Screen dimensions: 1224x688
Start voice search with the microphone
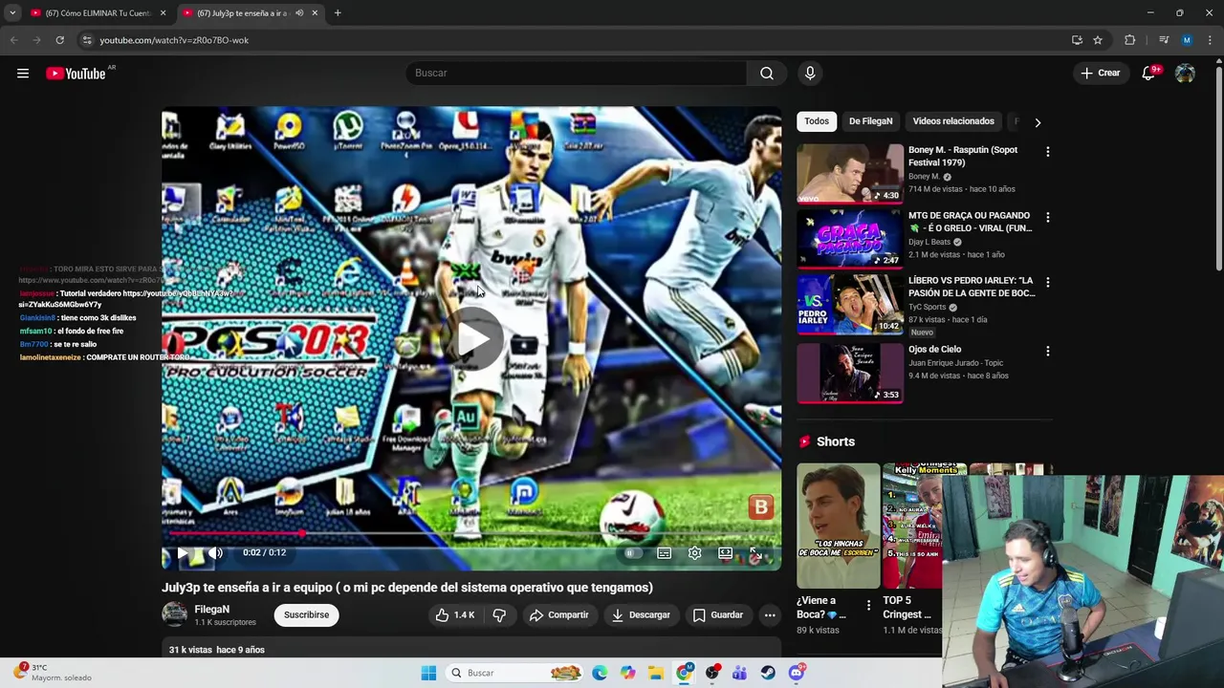pos(810,74)
